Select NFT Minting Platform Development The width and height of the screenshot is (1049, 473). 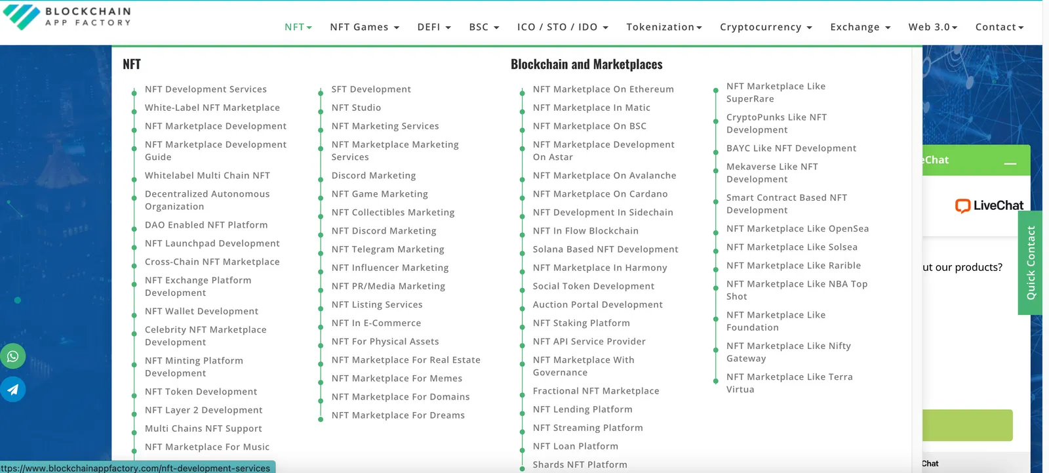(194, 367)
